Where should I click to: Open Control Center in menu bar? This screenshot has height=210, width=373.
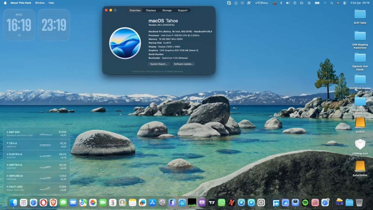coord(345,3)
